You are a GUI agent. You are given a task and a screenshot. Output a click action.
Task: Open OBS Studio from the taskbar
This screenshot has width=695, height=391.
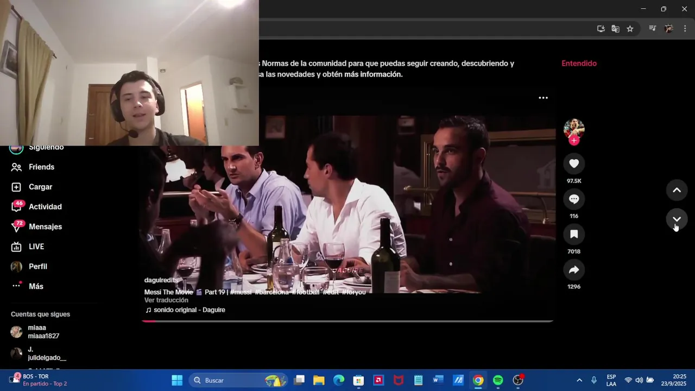tap(518, 380)
